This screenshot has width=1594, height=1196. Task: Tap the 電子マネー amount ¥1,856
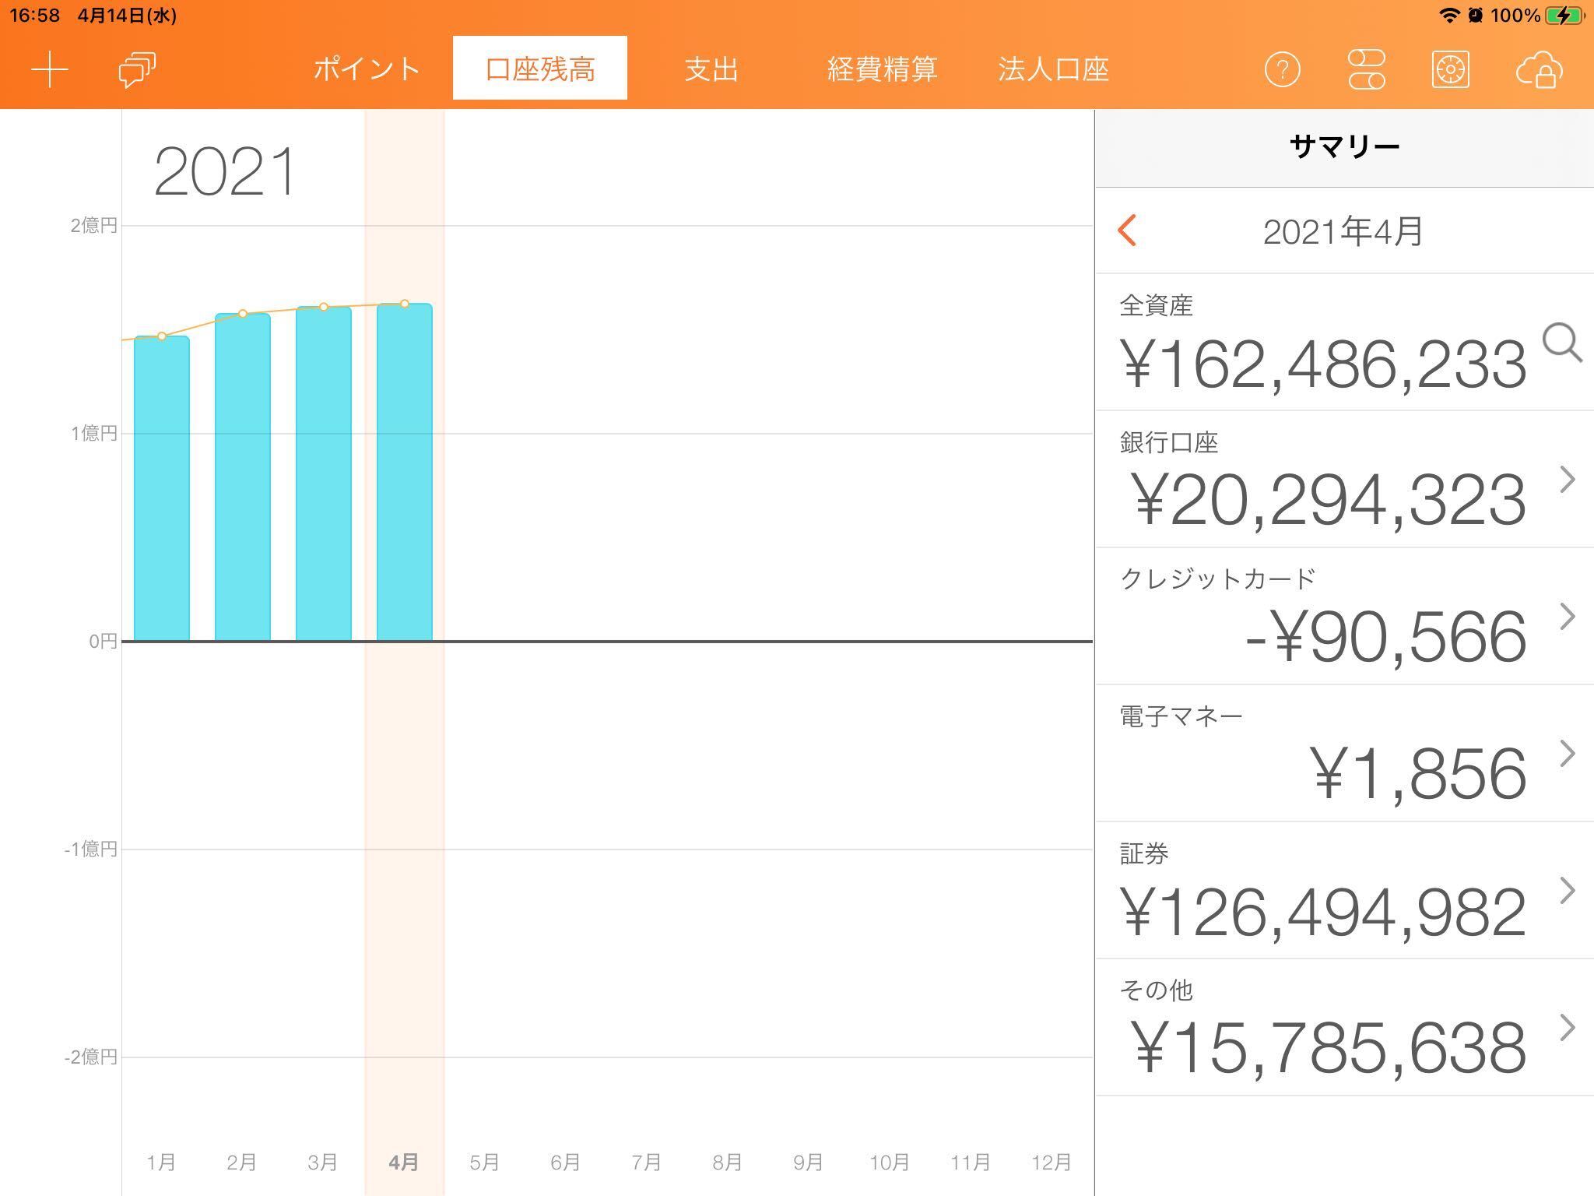(x=1420, y=775)
